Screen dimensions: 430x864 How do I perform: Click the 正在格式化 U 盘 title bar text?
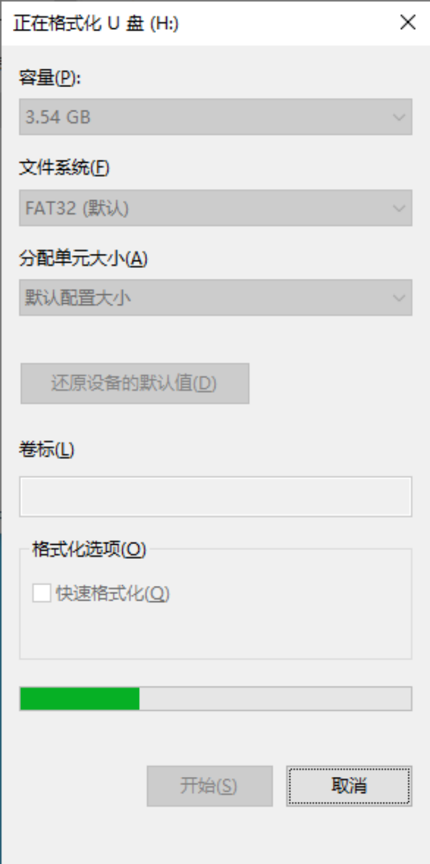click(96, 24)
